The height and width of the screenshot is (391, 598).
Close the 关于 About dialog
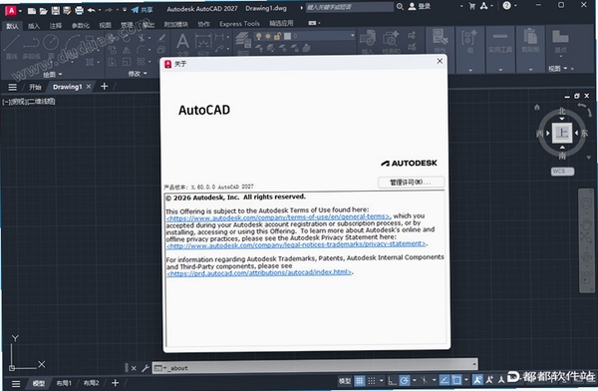coord(440,61)
